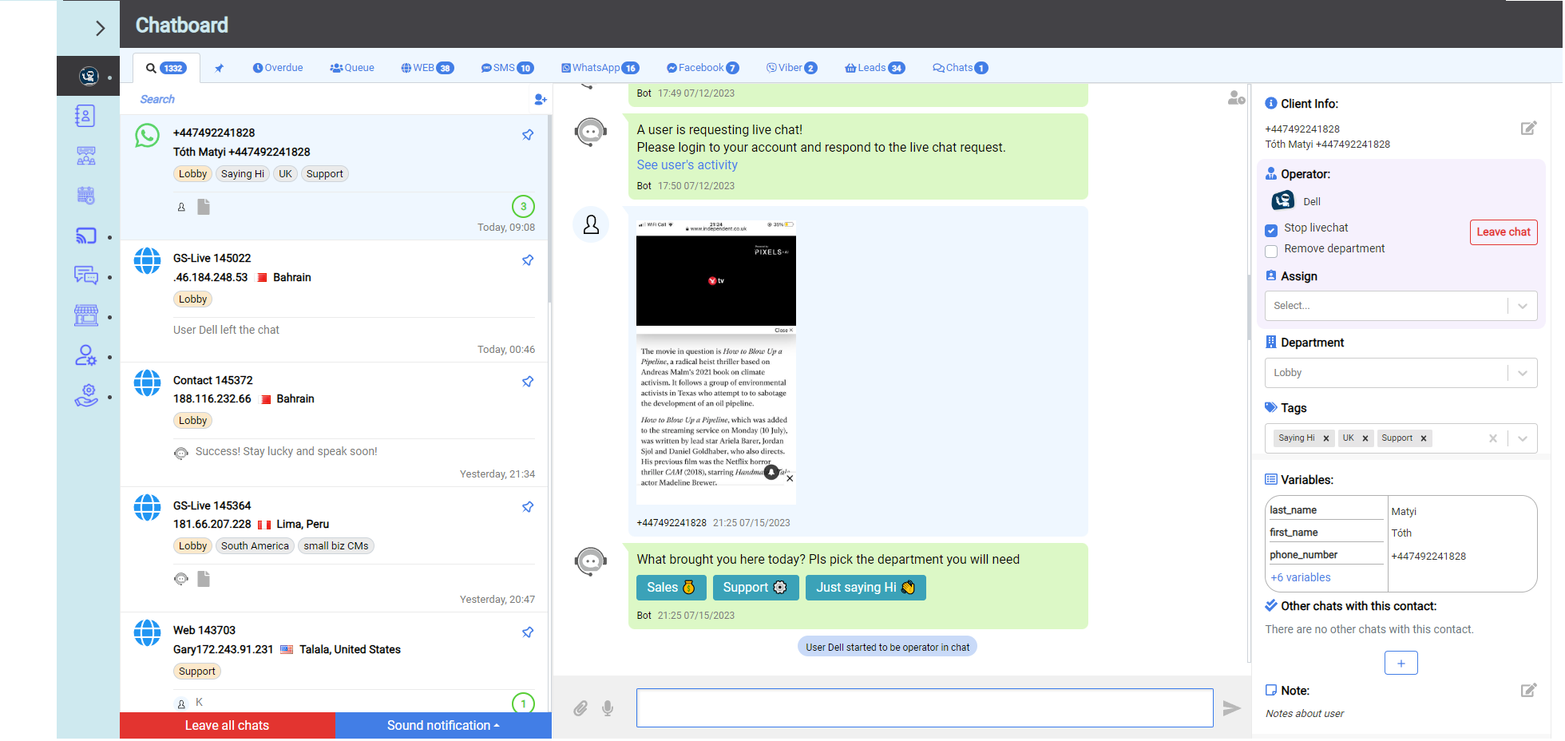Open the contacts book sidebar icon
The image size is (1565, 741).
pyautogui.click(x=85, y=117)
